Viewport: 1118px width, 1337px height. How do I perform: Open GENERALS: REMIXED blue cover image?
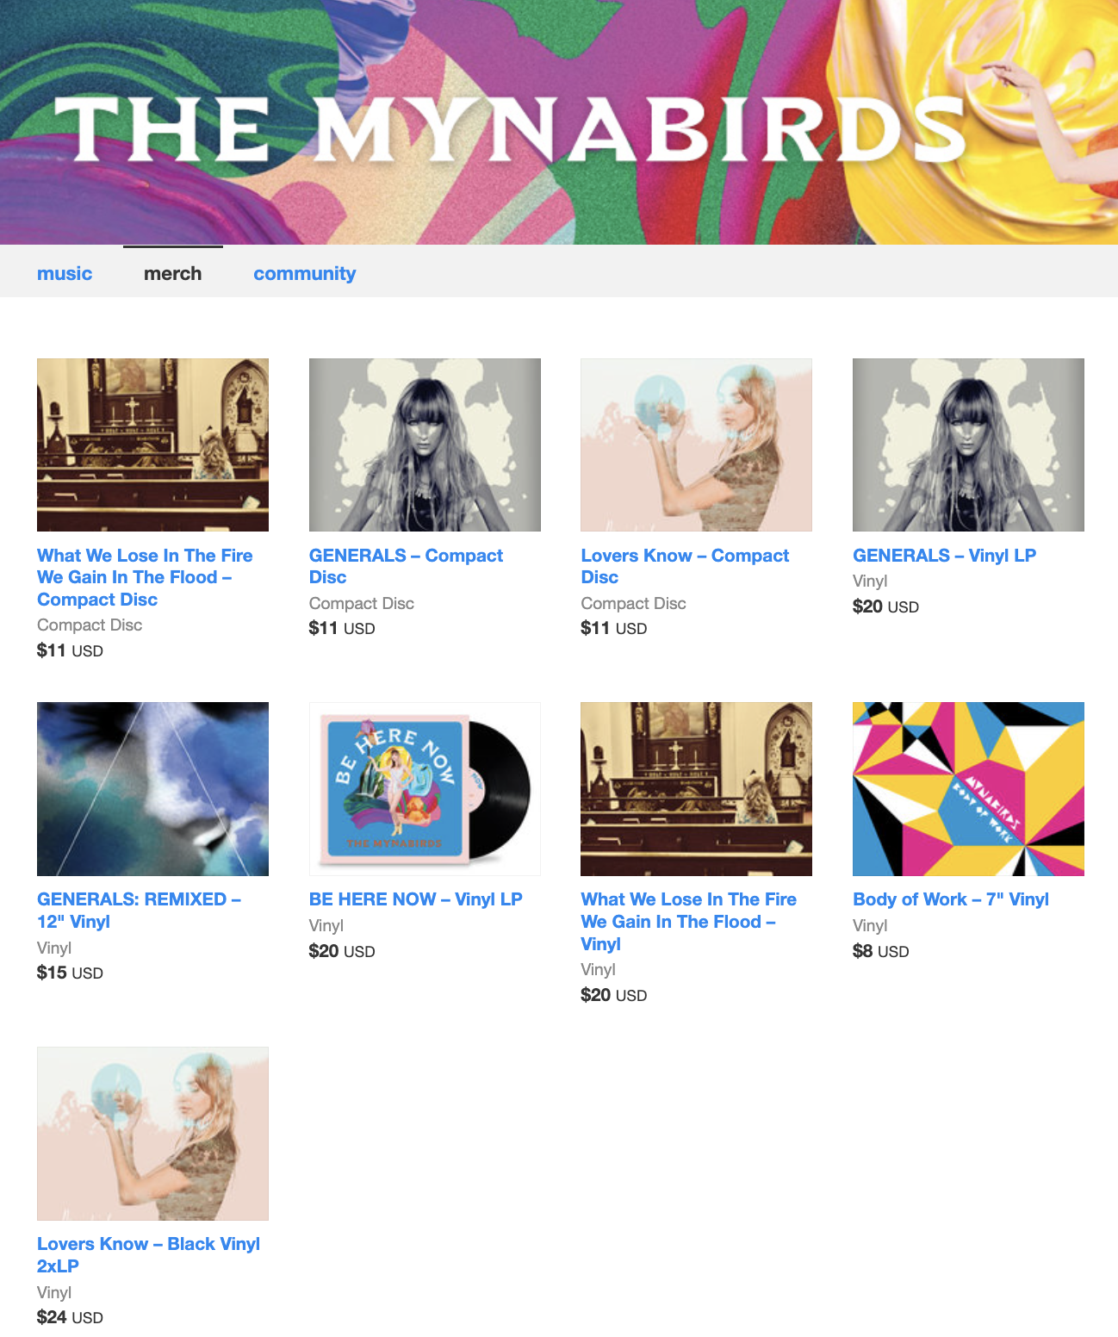pyautogui.click(x=152, y=789)
